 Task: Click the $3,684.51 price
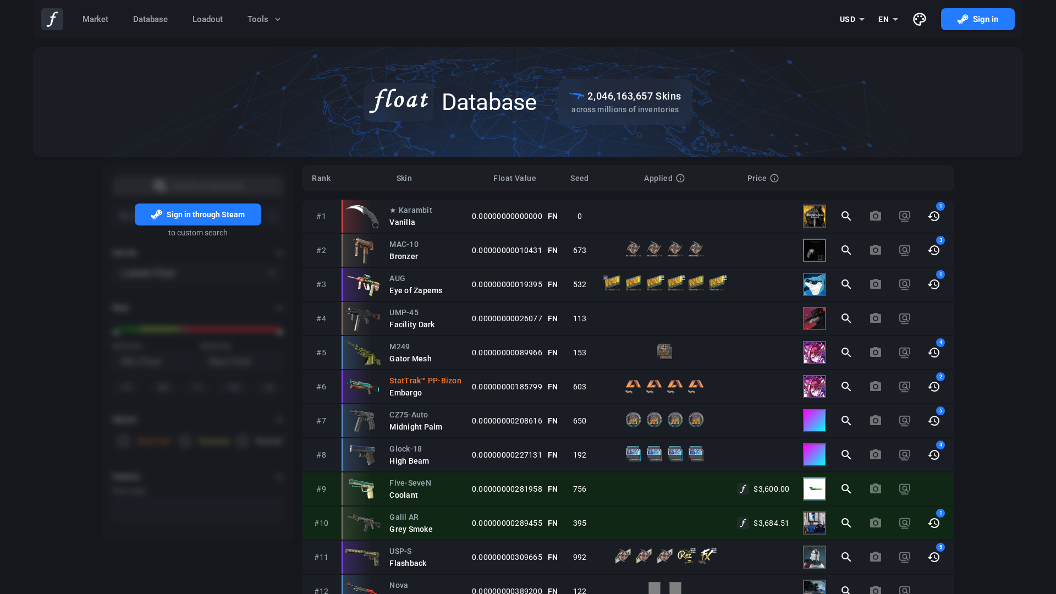(771, 523)
